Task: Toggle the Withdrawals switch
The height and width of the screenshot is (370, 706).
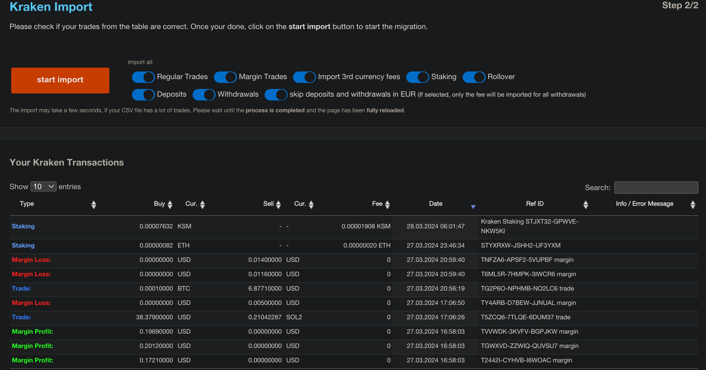Action: 204,94
